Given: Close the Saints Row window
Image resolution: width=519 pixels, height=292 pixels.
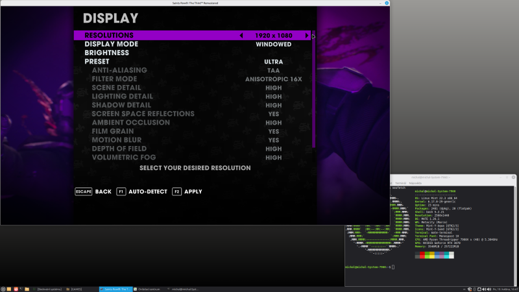Looking at the screenshot, I should [x=387, y=3].
